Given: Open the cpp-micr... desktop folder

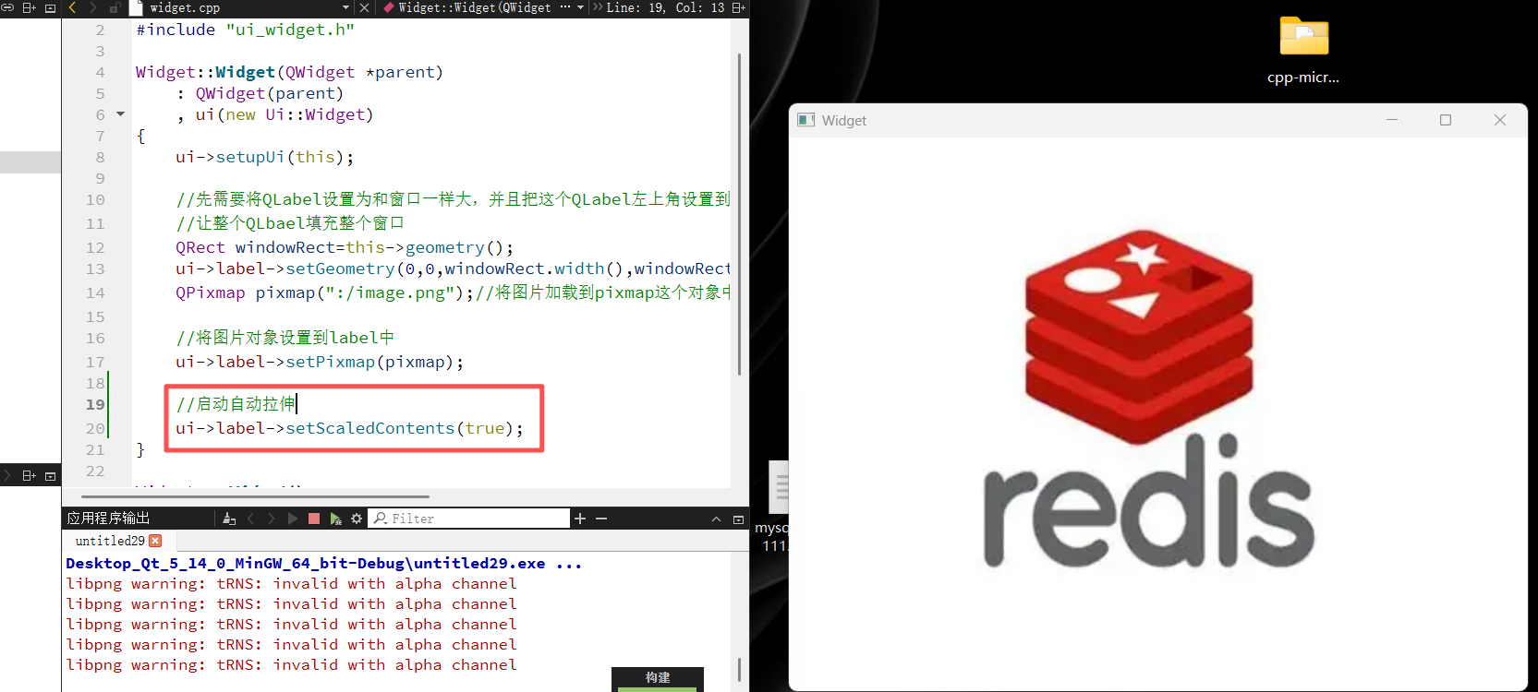Looking at the screenshot, I should coord(1303,50).
